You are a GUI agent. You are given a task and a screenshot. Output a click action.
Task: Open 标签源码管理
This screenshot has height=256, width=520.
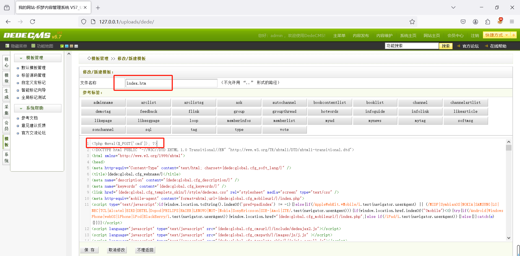tap(34, 75)
